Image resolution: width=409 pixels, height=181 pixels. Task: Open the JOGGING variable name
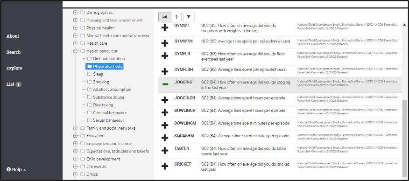[183, 82]
